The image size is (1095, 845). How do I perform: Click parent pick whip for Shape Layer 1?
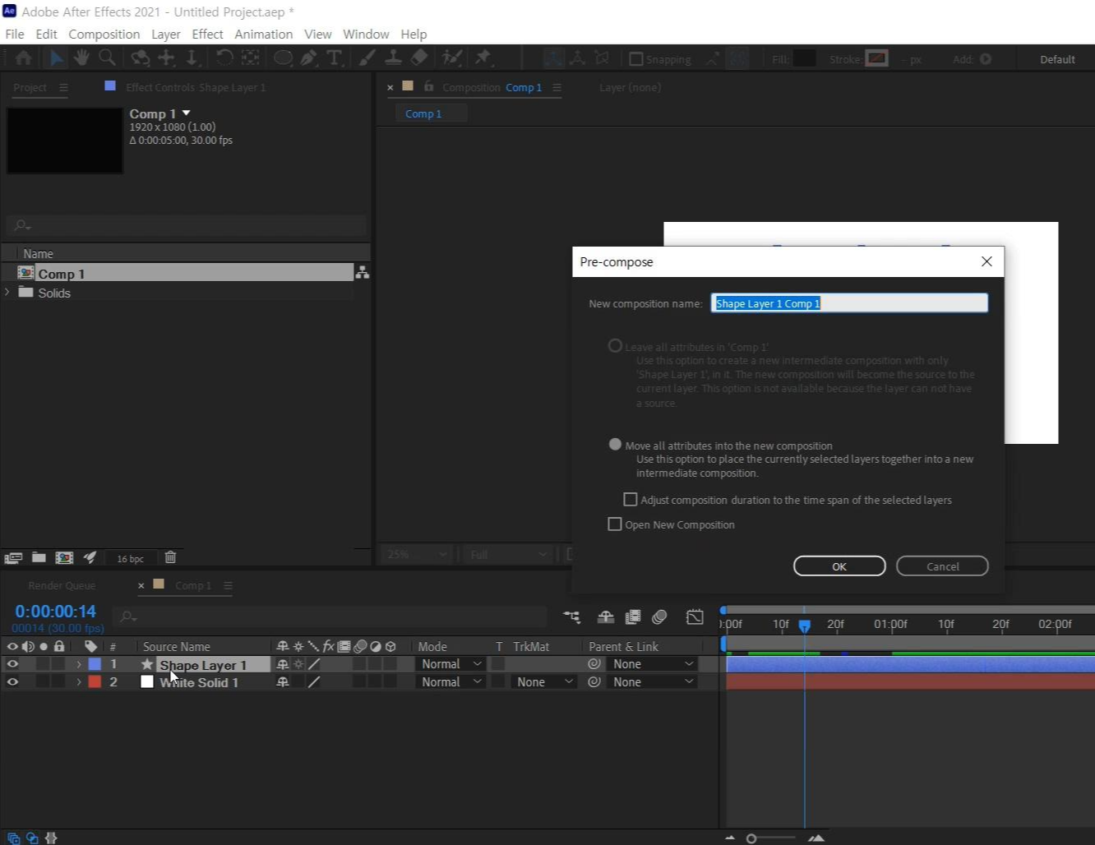pyautogui.click(x=594, y=663)
